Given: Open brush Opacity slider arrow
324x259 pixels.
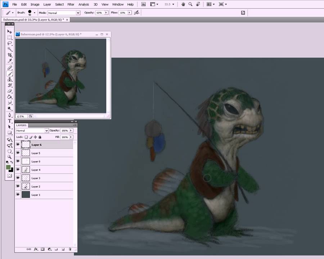Looking at the screenshot, I should pos(106,13).
